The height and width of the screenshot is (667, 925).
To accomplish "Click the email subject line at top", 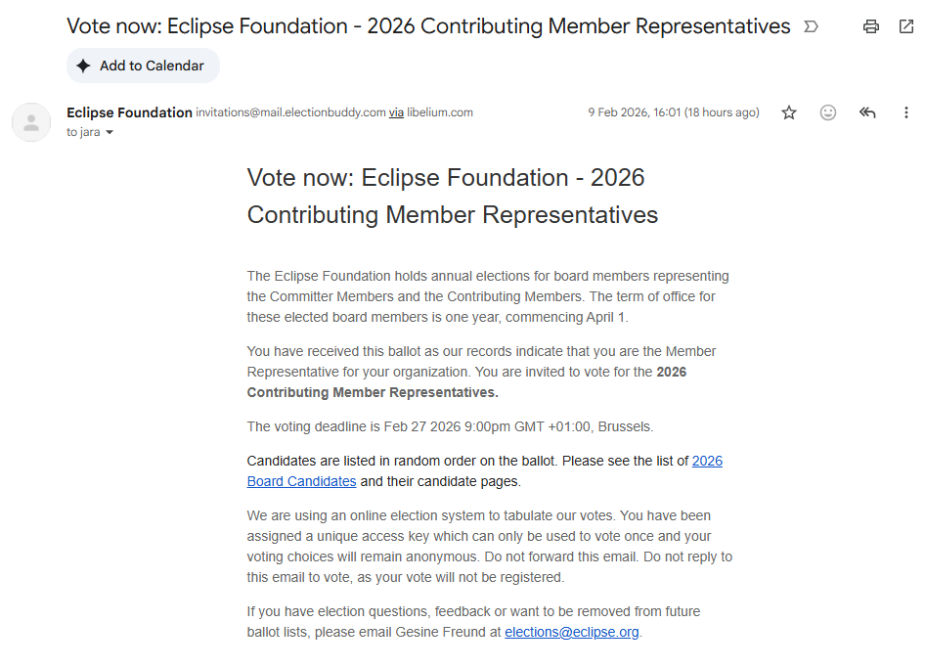I will (428, 26).
